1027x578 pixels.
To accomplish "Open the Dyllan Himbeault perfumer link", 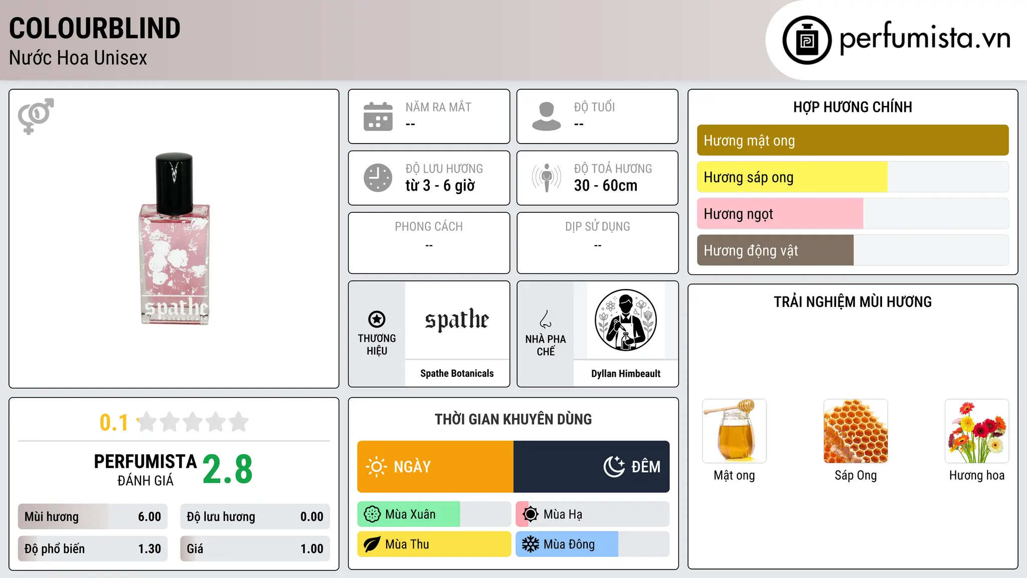I will click(x=626, y=374).
